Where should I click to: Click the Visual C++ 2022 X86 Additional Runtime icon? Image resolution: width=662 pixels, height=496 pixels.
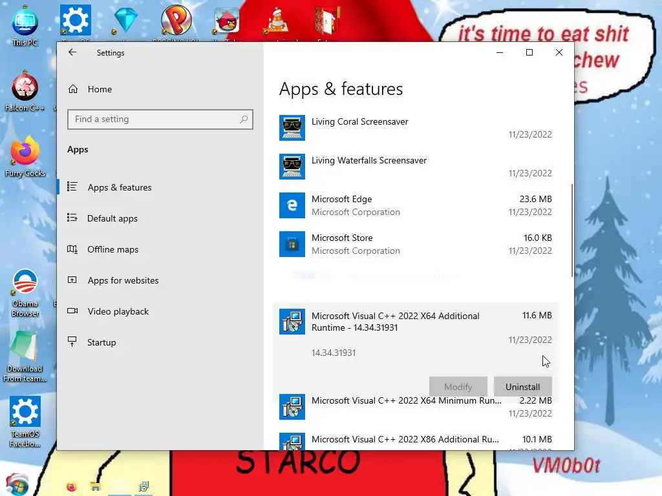pyautogui.click(x=292, y=441)
